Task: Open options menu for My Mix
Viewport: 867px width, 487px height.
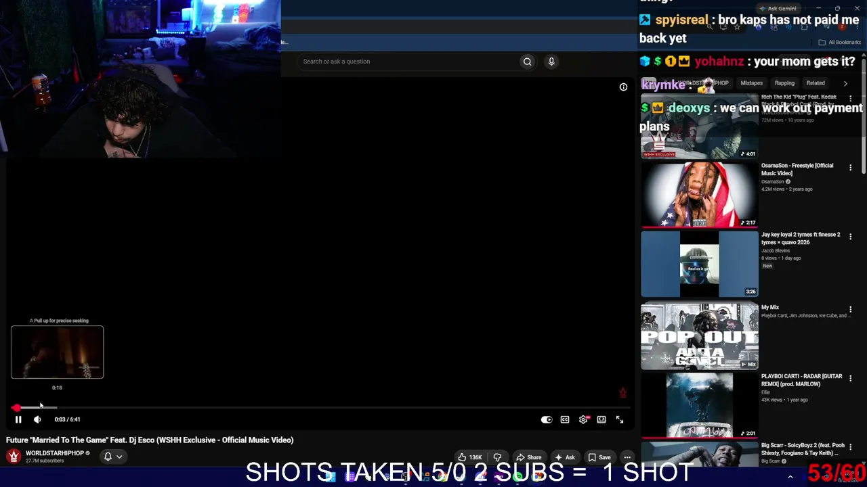Action: (x=851, y=309)
